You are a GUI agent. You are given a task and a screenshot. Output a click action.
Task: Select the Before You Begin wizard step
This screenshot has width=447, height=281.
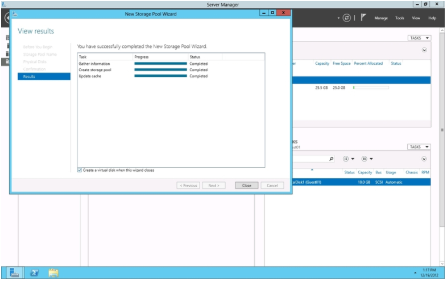click(x=38, y=47)
